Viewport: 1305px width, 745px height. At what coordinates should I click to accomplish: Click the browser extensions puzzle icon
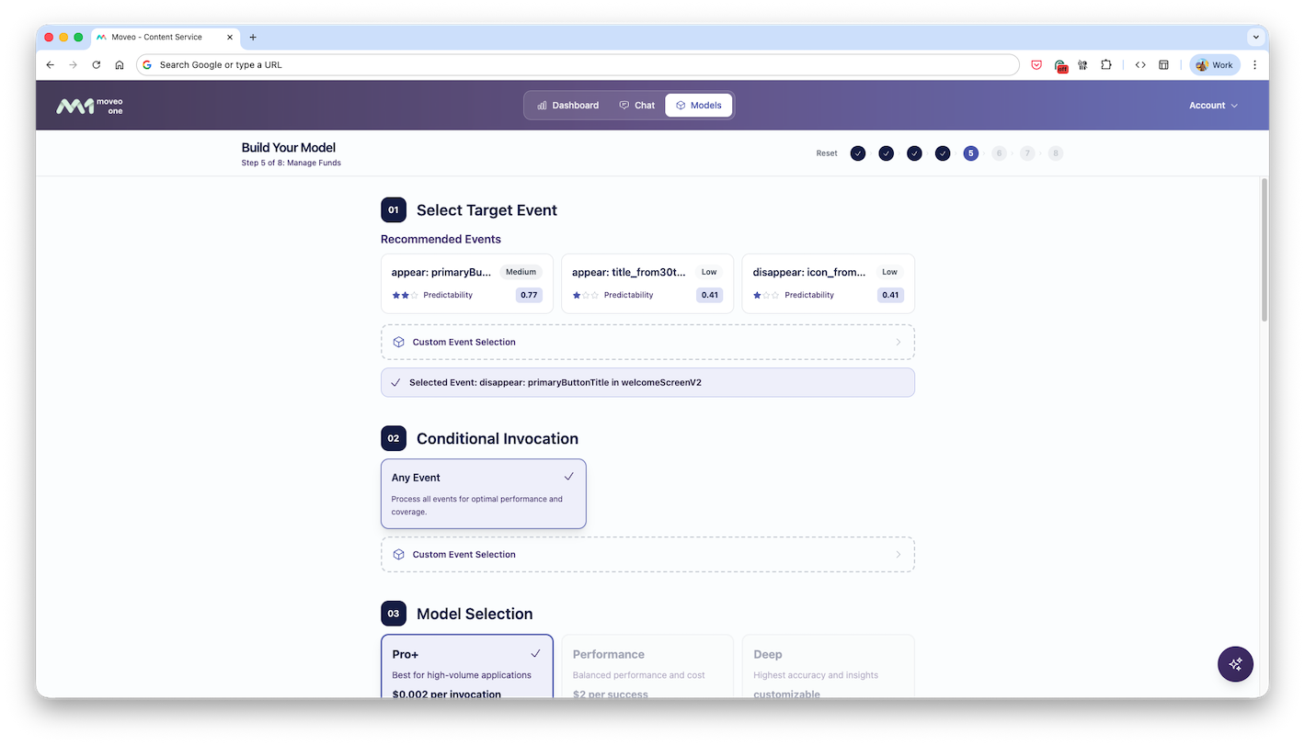(x=1106, y=64)
